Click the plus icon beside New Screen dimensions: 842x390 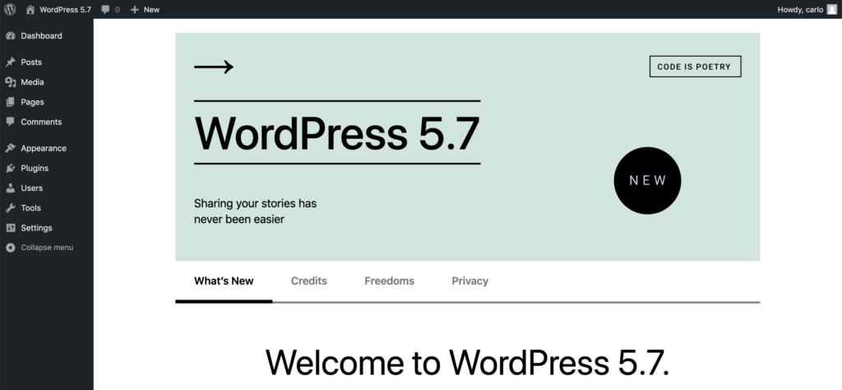pyautogui.click(x=134, y=10)
